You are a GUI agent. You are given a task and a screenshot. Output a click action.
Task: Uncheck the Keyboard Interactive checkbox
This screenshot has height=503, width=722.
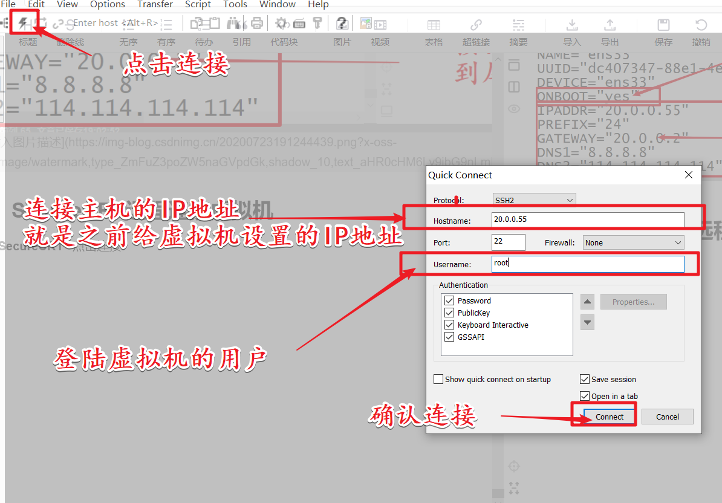point(449,325)
